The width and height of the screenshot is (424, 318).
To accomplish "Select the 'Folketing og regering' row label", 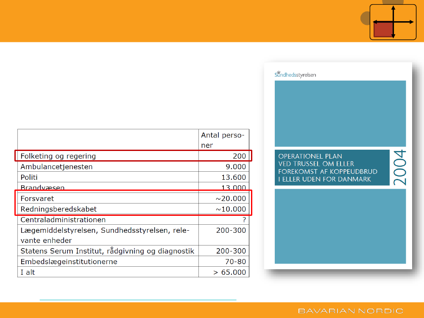I will click(x=58, y=156).
